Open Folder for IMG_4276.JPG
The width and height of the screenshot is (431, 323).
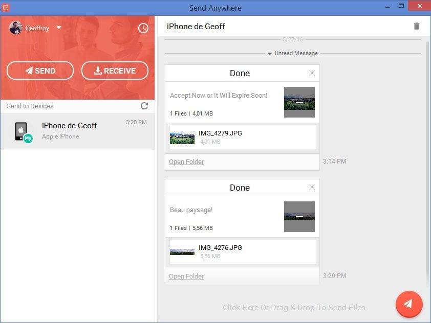coord(186,276)
